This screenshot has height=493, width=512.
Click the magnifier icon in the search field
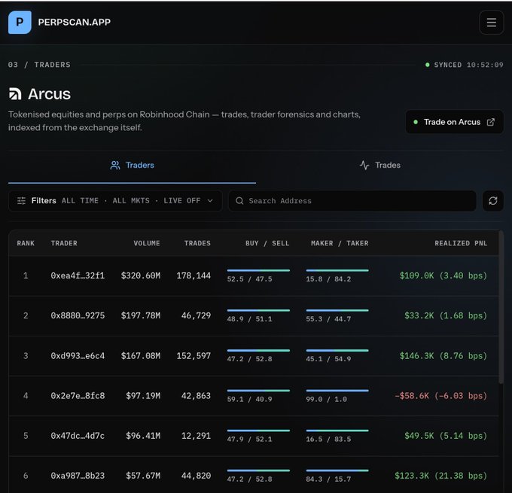point(239,200)
